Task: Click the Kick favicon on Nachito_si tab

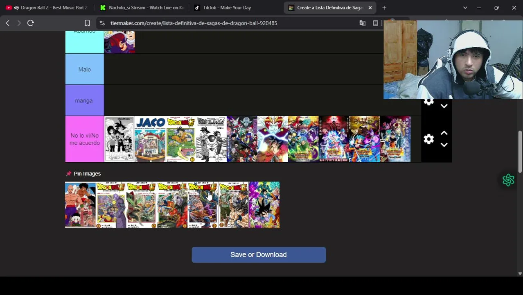Action: [x=103, y=8]
